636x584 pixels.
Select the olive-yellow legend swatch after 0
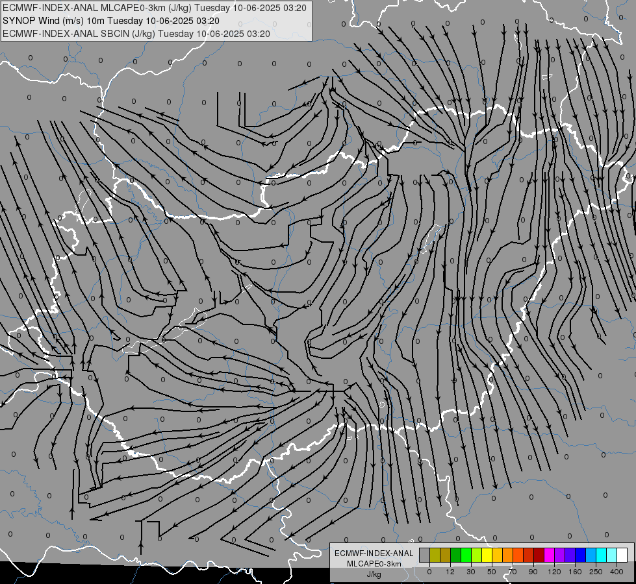[435, 555]
